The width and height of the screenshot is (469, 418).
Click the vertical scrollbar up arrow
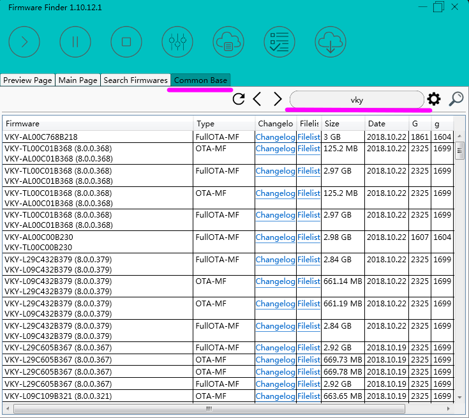click(x=459, y=136)
